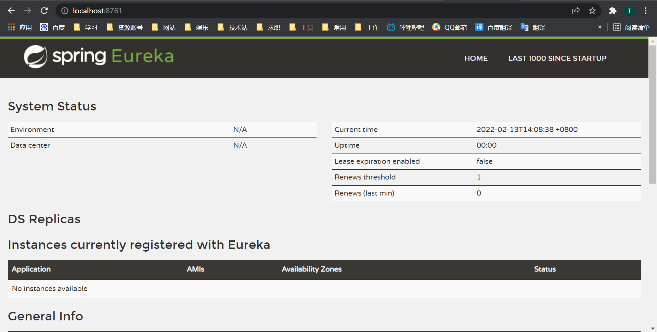Open the 常用 bookmark folder
Screen dimensions: 657x332
(x=334, y=27)
